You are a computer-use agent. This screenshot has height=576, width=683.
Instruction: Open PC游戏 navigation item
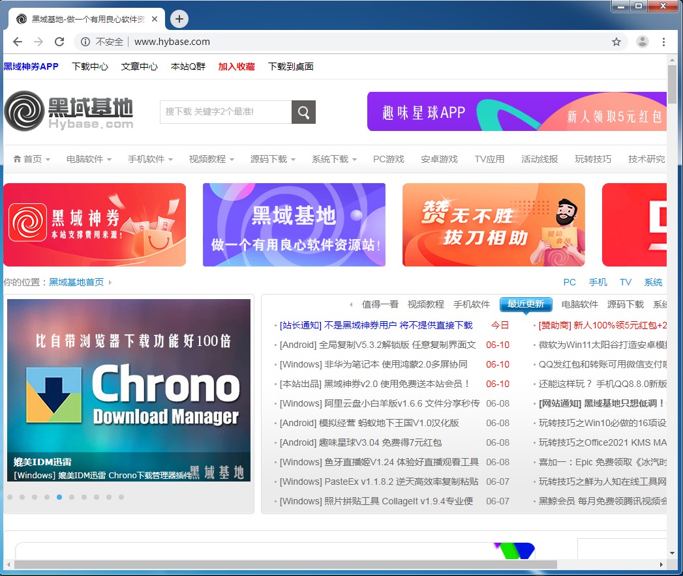coord(389,159)
